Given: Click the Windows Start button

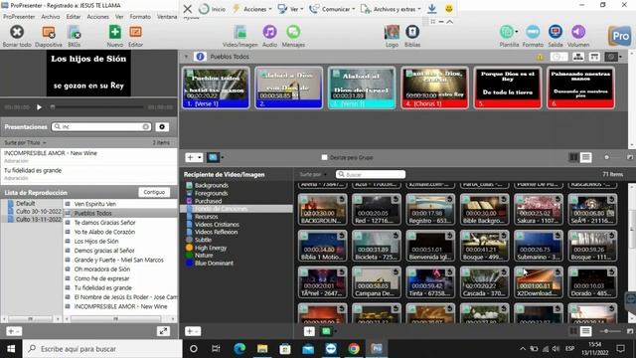Looking at the screenshot, I should [11, 349].
